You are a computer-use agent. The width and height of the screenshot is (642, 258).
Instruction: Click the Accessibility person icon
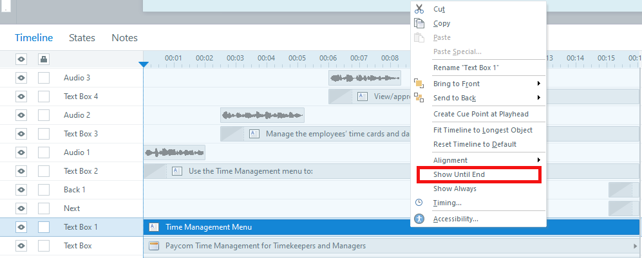[419, 218]
